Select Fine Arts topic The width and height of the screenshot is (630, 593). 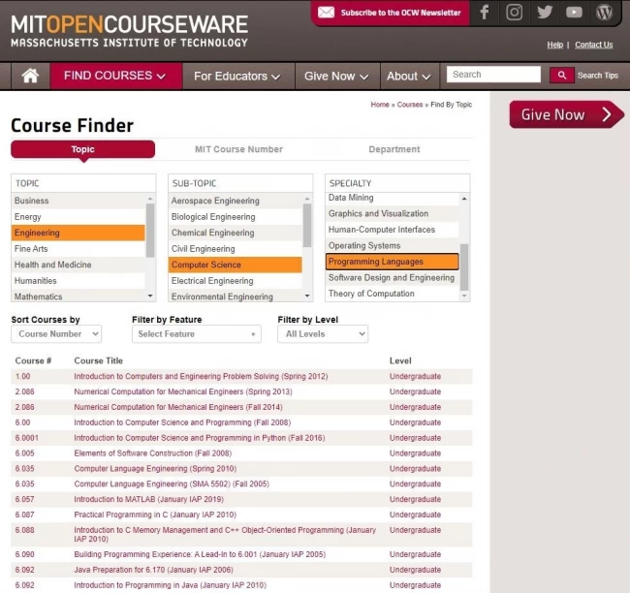[x=78, y=249]
